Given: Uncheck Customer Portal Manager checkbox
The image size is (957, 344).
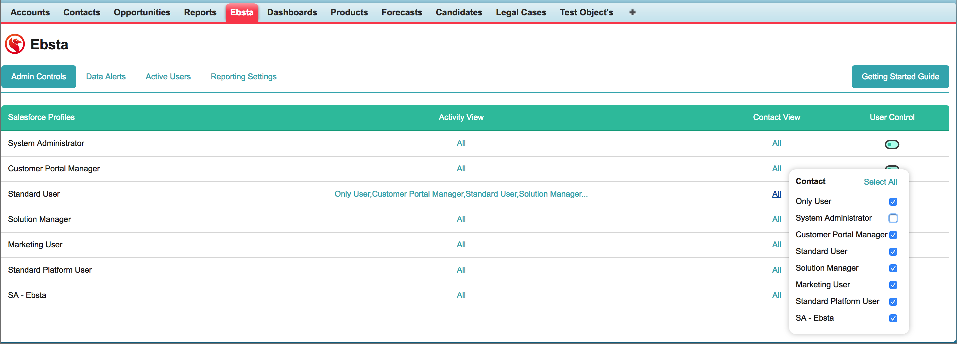Looking at the screenshot, I should tap(893, 235).
